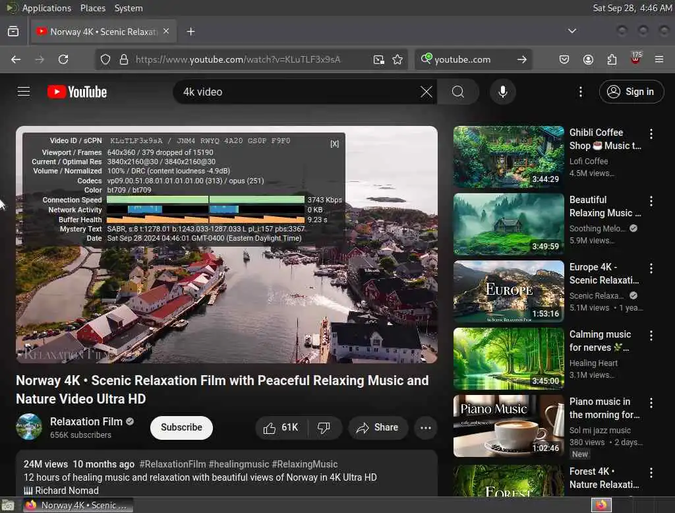
Task: Open the Ghibli Coffee Shop thumbnail
Action: tap(508, 157)
